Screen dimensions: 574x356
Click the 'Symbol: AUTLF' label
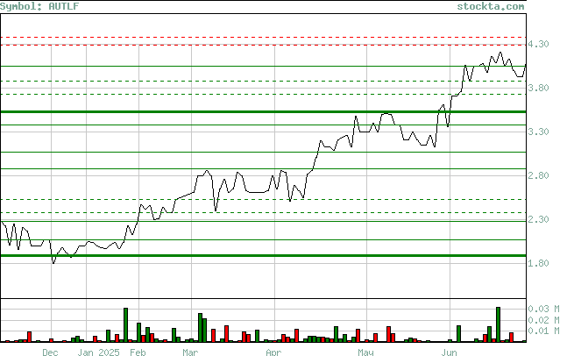tap(39, 6)
